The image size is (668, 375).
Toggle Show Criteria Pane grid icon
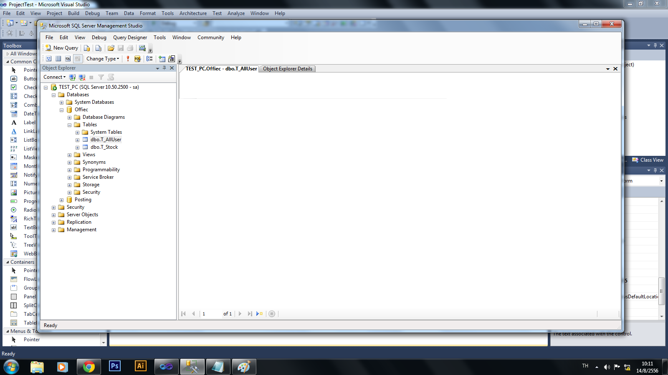(x=58, y=59)
